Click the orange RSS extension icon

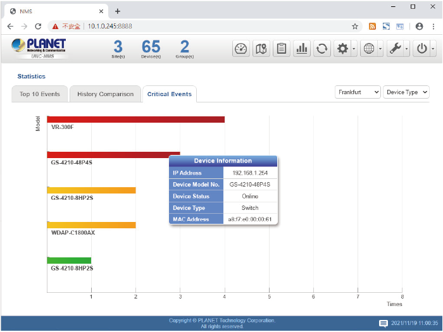coord(372,27)
